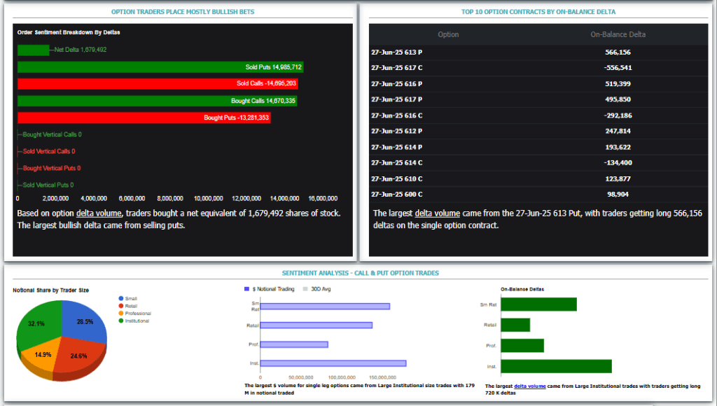Click the 98,904 delta value
The height and width of the screenshot is (406, 717).
click(x=618, y=195)
